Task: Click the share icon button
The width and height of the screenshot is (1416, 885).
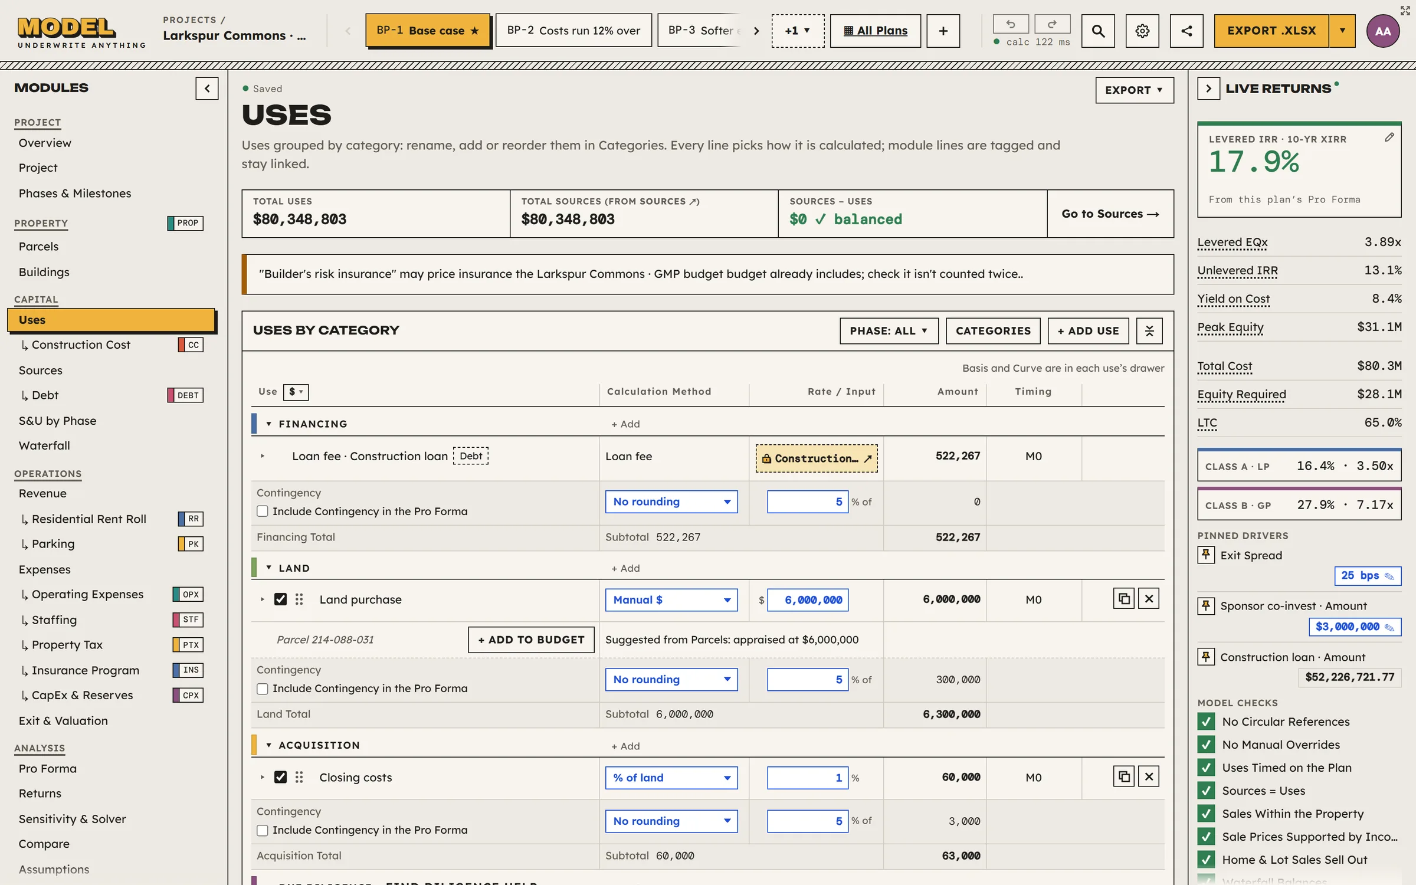Action: (1186, 31)
